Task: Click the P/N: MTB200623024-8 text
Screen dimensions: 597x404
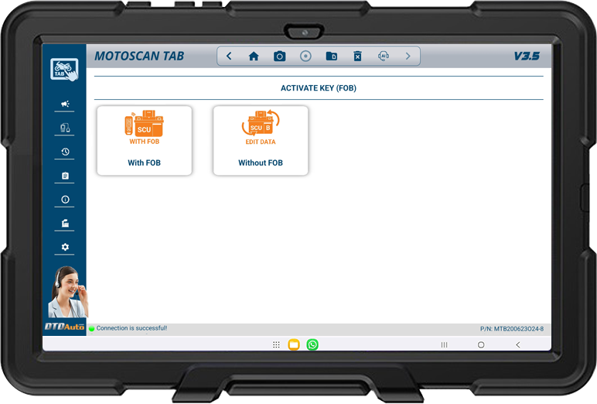Action: pos(512,329)
